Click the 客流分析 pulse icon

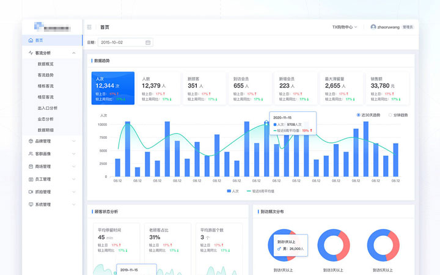tap(31, 53)
